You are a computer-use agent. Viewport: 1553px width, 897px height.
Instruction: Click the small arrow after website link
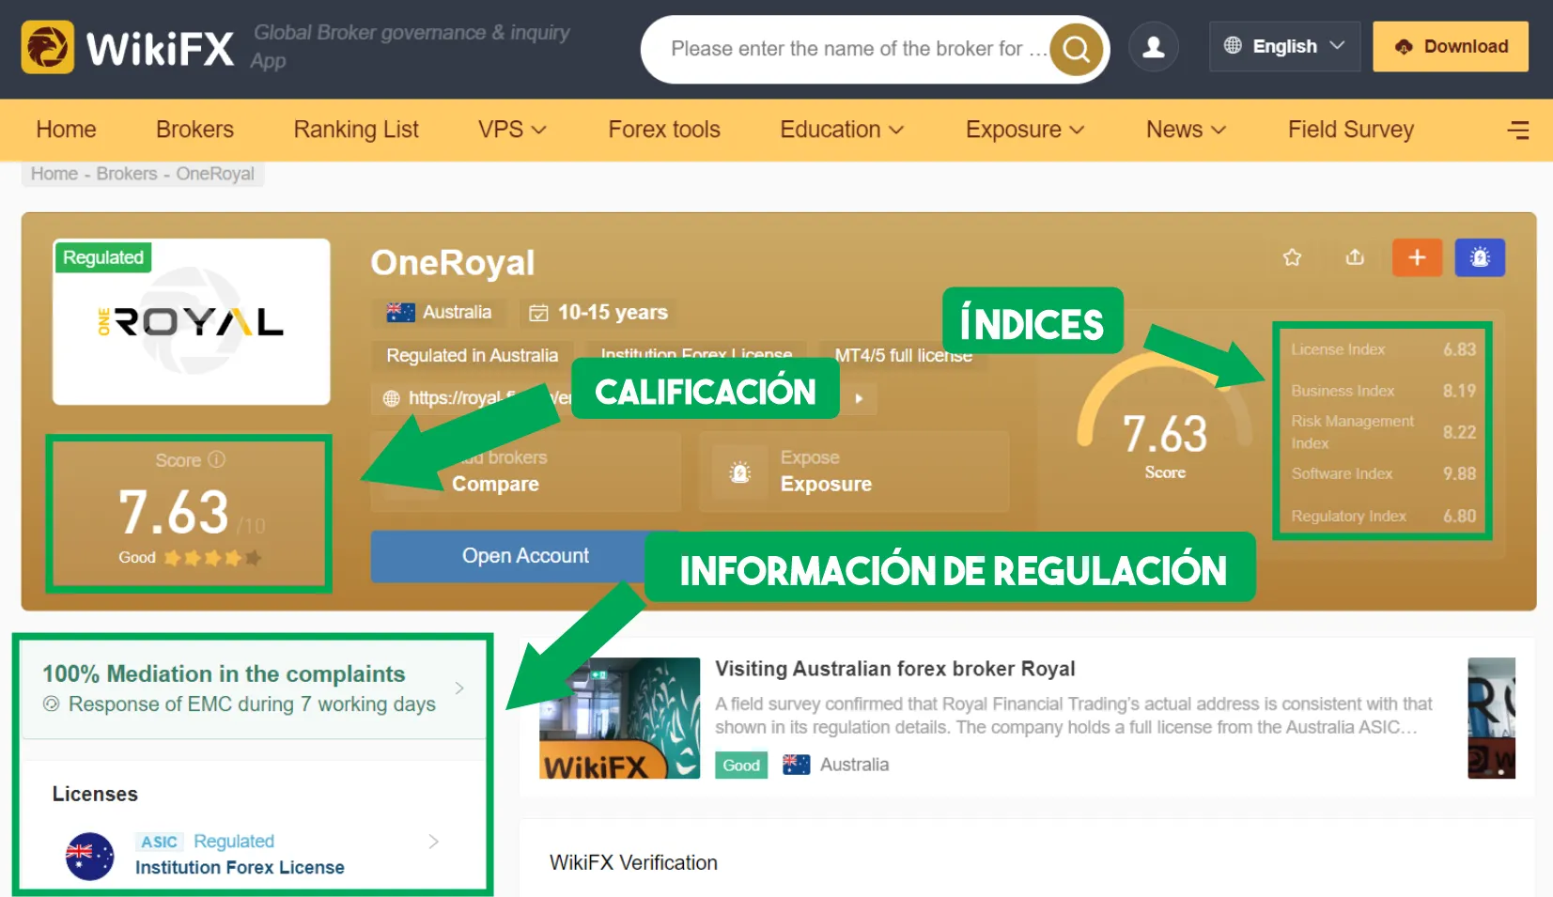click(859, 398)
